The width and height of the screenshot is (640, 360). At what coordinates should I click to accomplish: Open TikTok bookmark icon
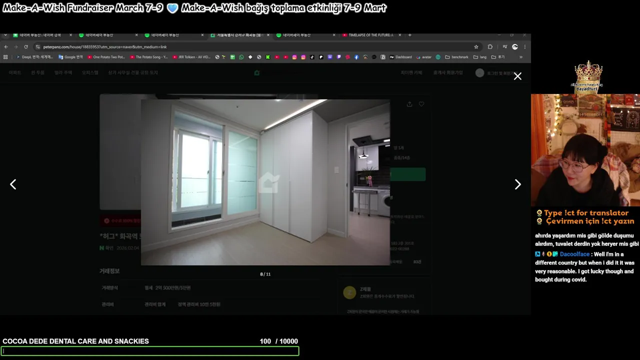[x=312, y=57]
